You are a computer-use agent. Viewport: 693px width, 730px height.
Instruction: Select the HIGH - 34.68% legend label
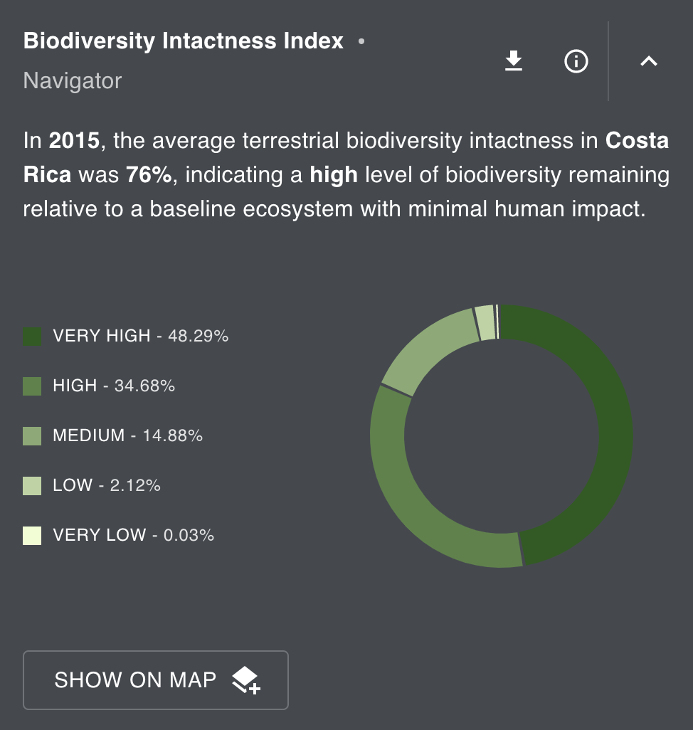point(114,386)
